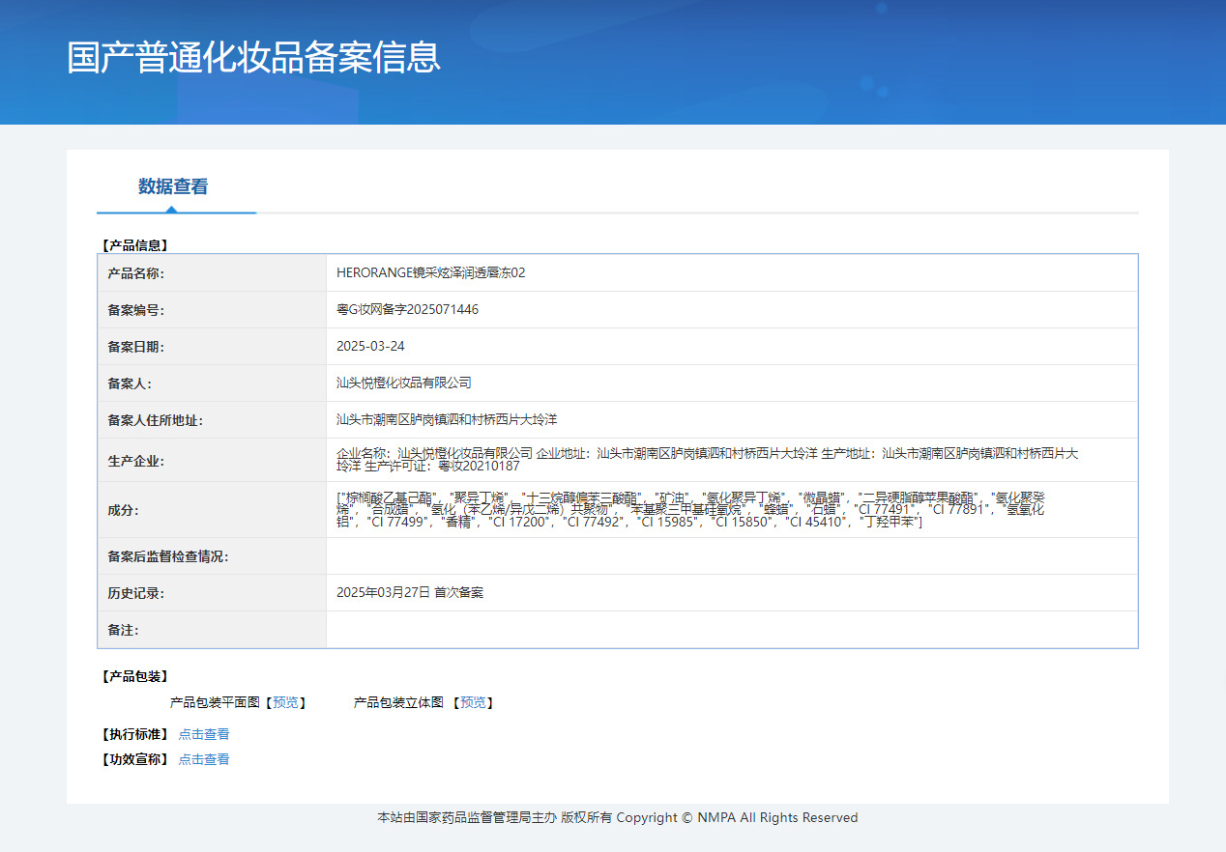
Task: Click 预览 link for 产品包装平面图
Action: pyautogui.click(x=285, y=703)
